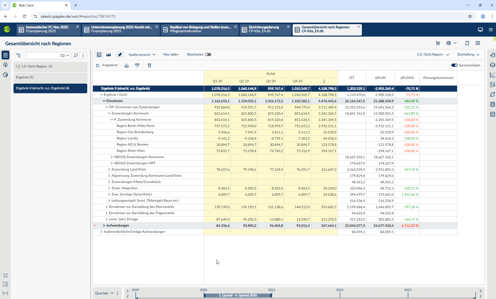Click the pin icon in toolbar

[x=120, y=55]
